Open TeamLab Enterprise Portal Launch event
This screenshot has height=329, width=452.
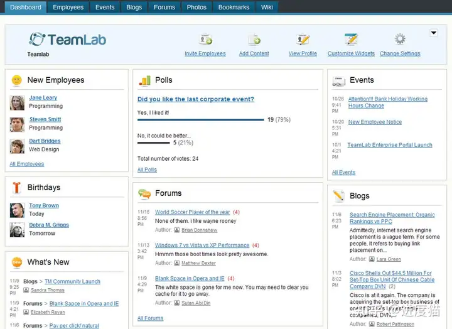click(390, 145)
